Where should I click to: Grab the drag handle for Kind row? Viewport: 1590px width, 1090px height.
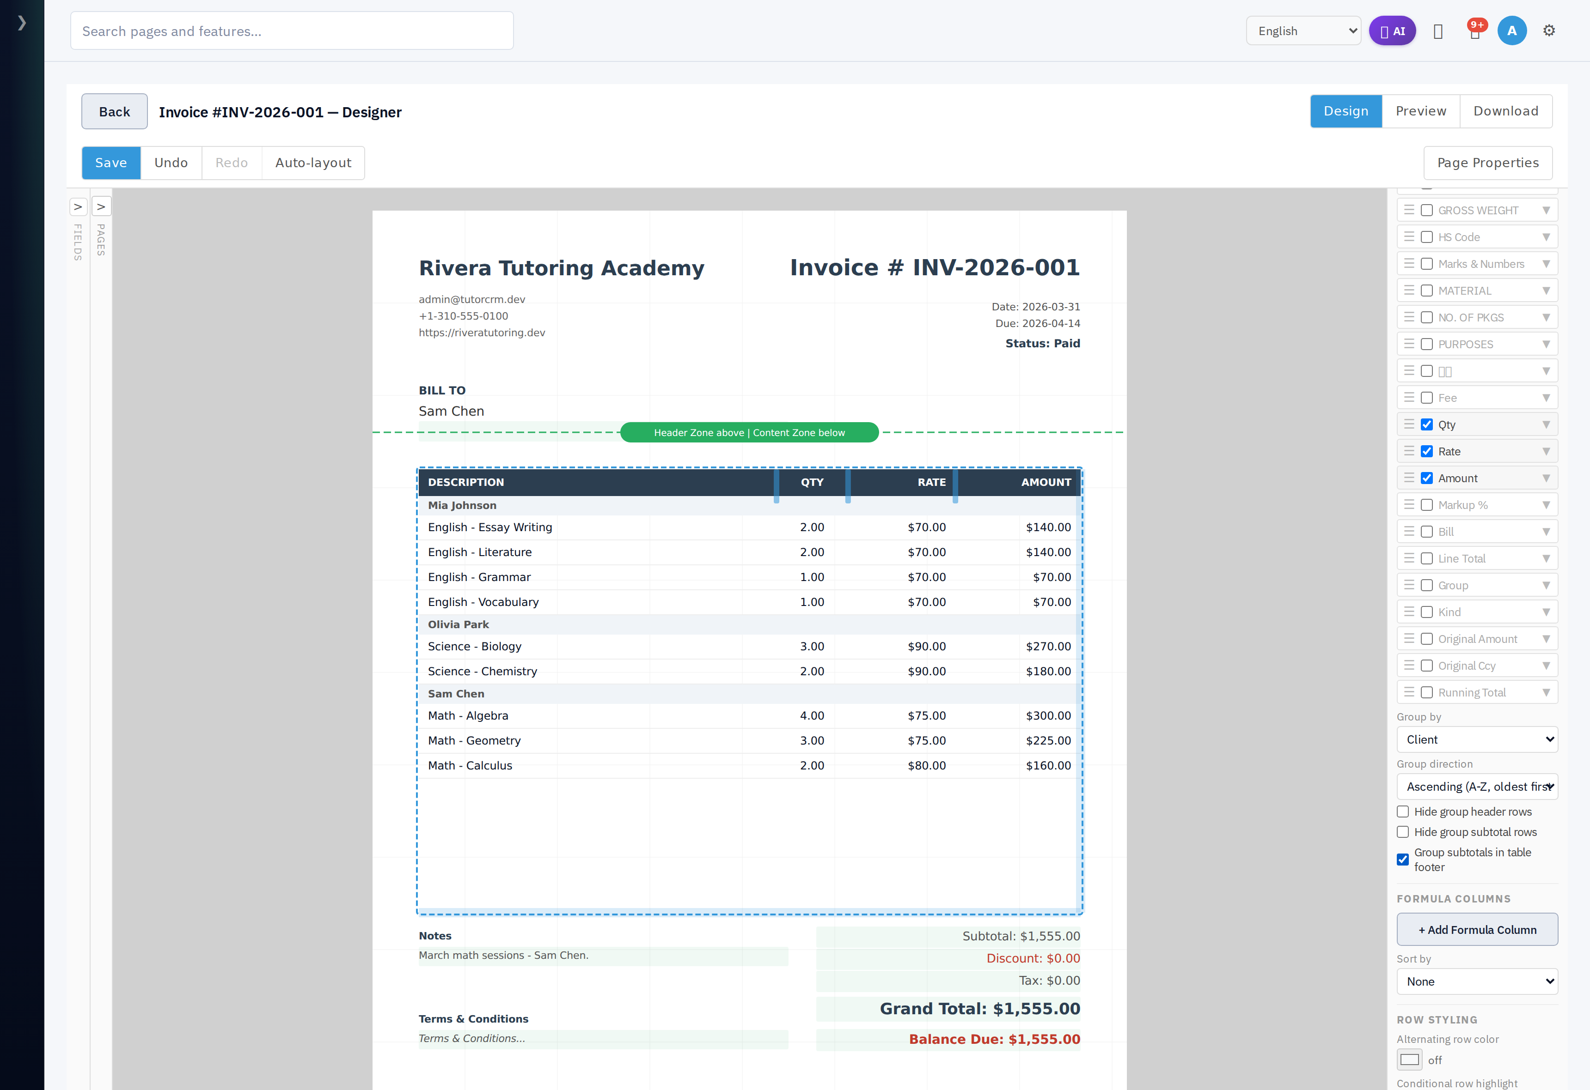point(1409,612)
